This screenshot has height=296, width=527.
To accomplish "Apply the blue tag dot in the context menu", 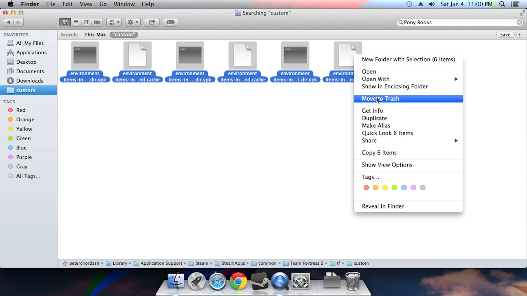I will coord(404,188).
